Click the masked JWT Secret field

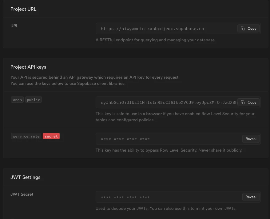tap(160, 197)
